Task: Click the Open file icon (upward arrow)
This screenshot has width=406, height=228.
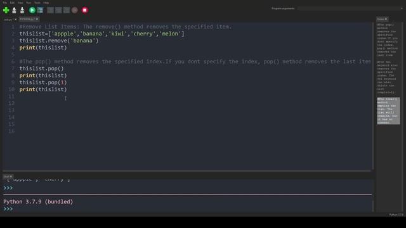Action: pos(14,10)
